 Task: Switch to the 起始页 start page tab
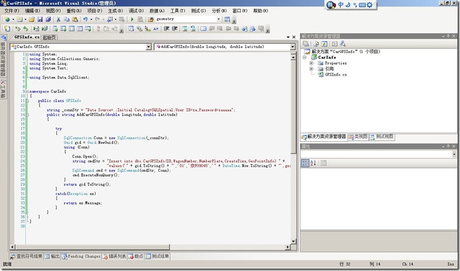click(50, 37)
